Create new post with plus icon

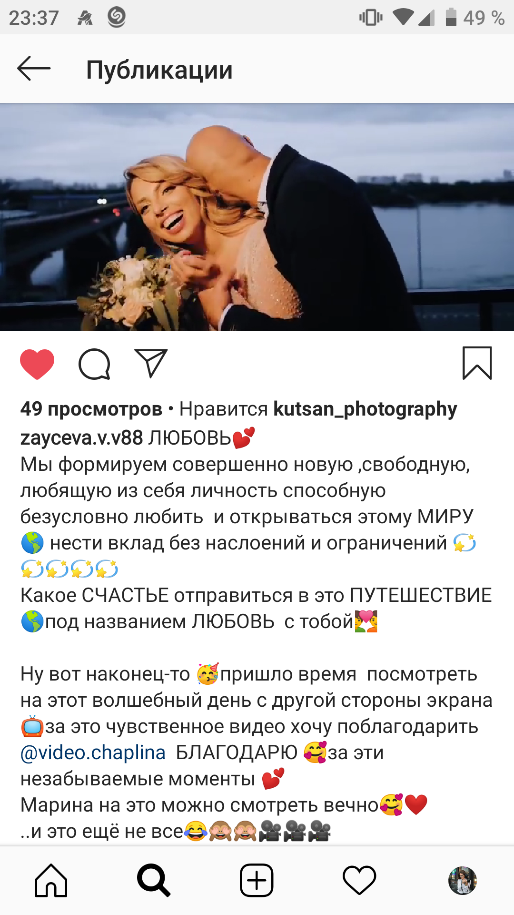click(x=257, y=880)
